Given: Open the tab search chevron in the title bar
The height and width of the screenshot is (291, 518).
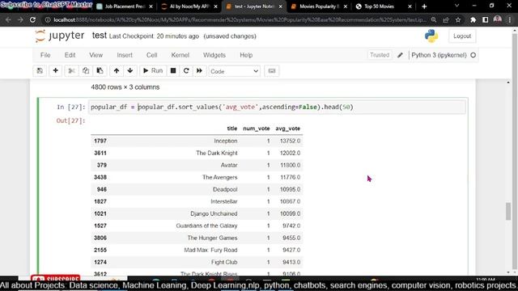Looking at the screenshot, I should [x=456, y=6].
